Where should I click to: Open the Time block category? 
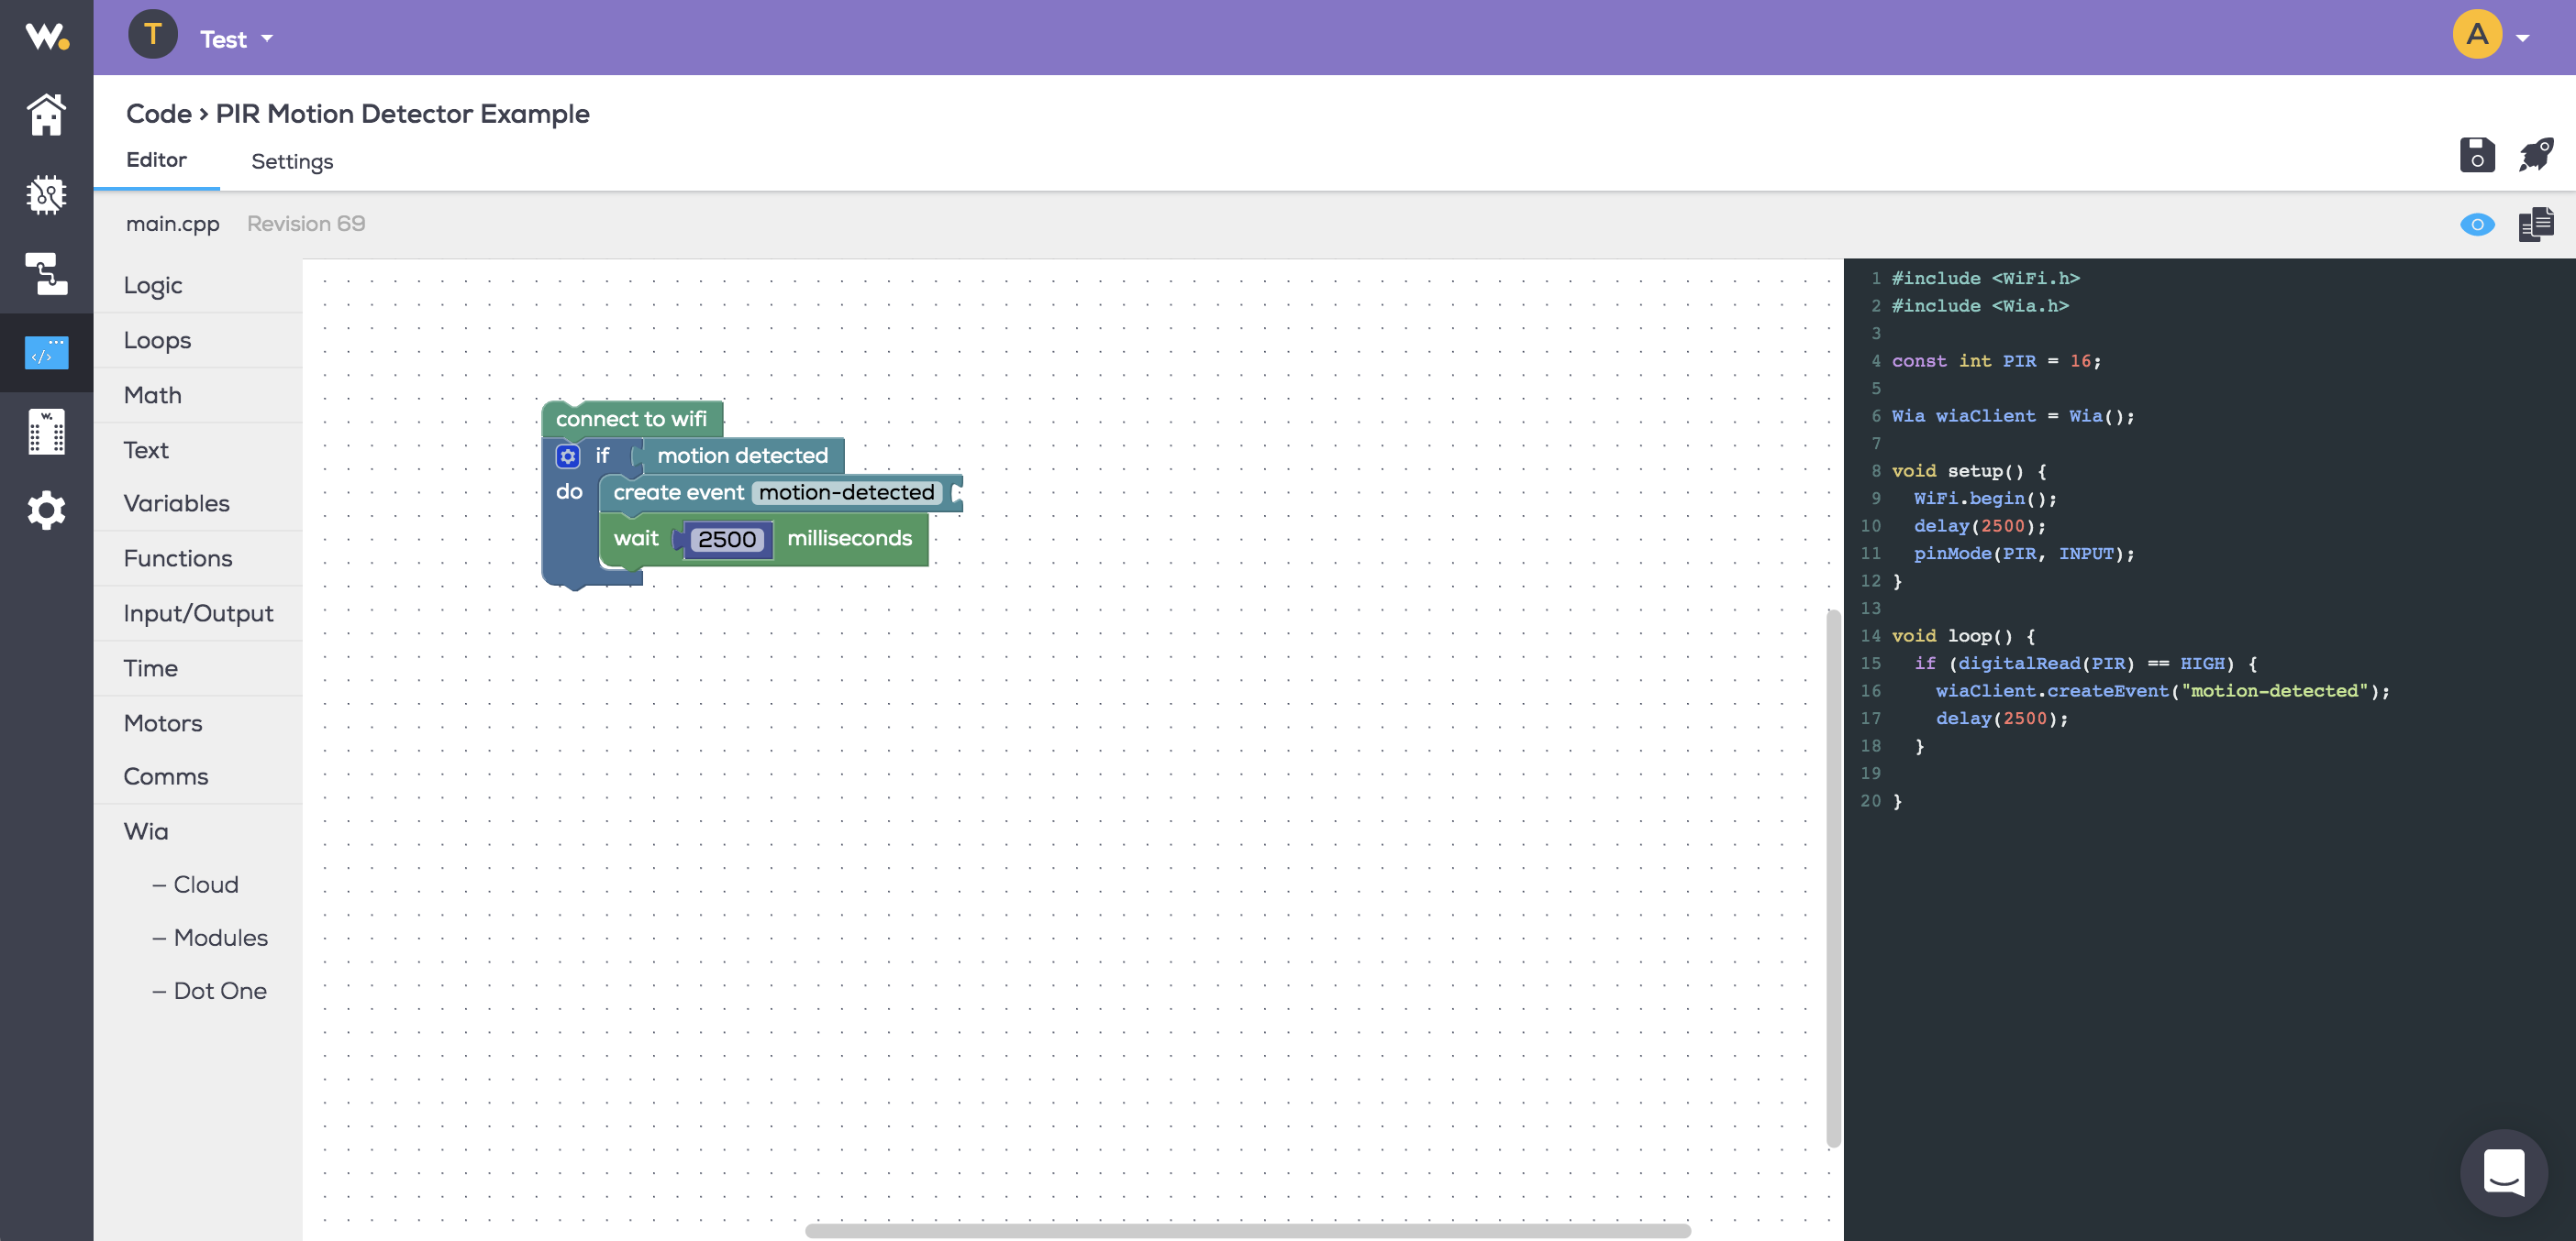(198, 668)
